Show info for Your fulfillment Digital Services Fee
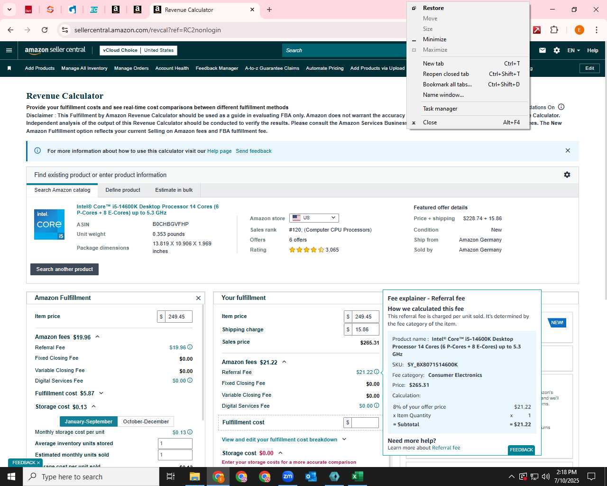The width and height of the screenshot is (607, 486). pyautogui.click(x=377, y=405)
